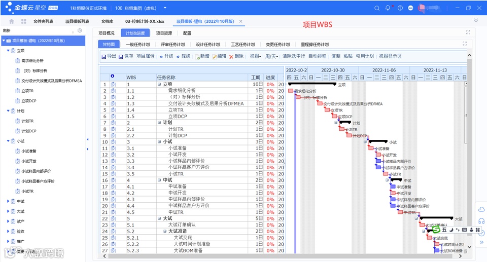Click the 保存 save icon
The height and width of the screenshot is (262, 487).
(x=121, y=56)
